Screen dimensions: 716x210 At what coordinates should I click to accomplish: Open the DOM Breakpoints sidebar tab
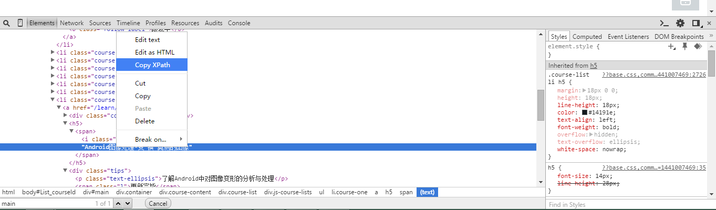[679, 37]
